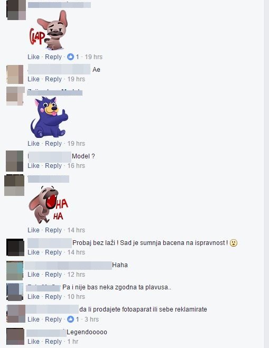
Task: Like the 'Pa i nije bas neka zgodna' comment
Action: pos(33,296)
